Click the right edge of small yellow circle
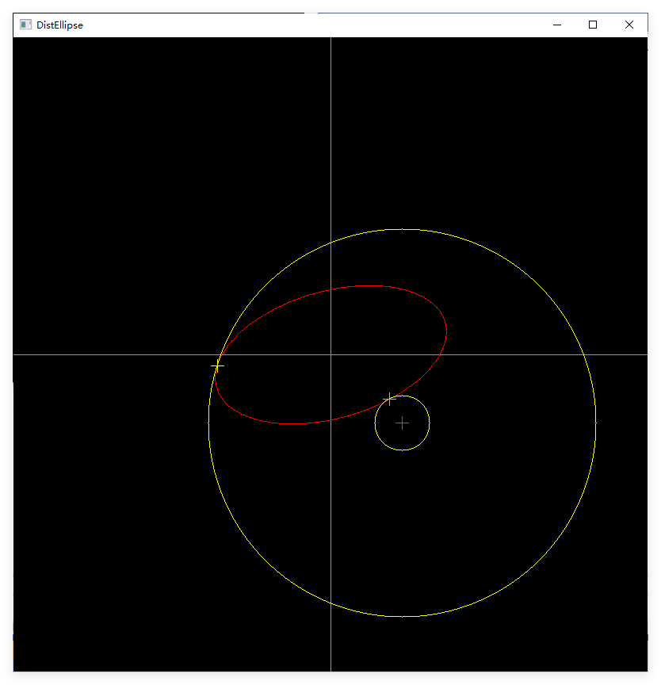Image resolution: width=661 pixels, height=685 pixels. click(429, 423)
